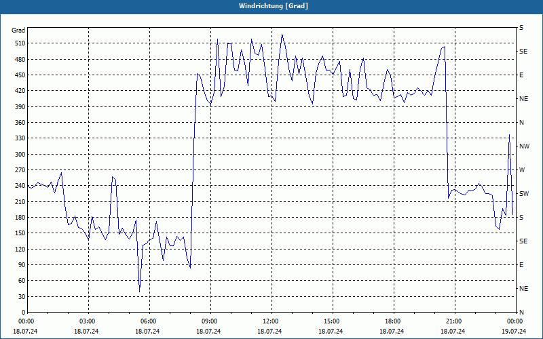Select the 240 y-axis value
The height and width of the screenshot is (339, 543).
coord(20,186)
